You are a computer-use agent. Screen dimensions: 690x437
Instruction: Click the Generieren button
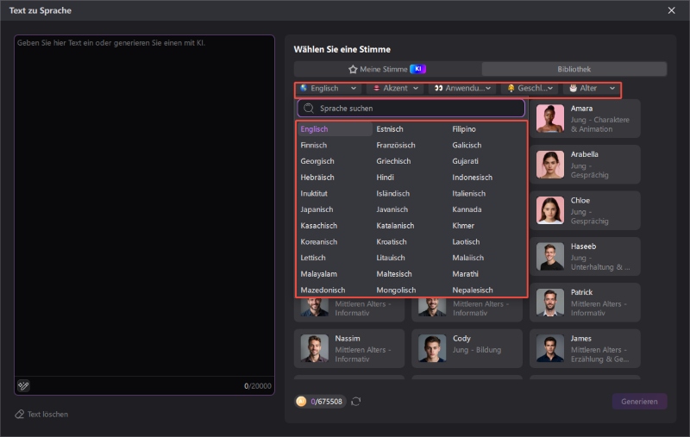(x=639, y=402)
